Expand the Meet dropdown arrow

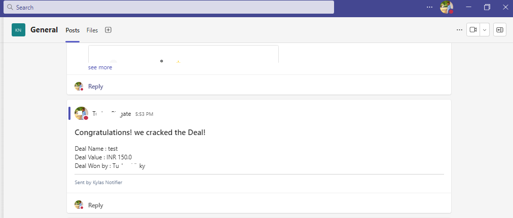click(485, 30)
